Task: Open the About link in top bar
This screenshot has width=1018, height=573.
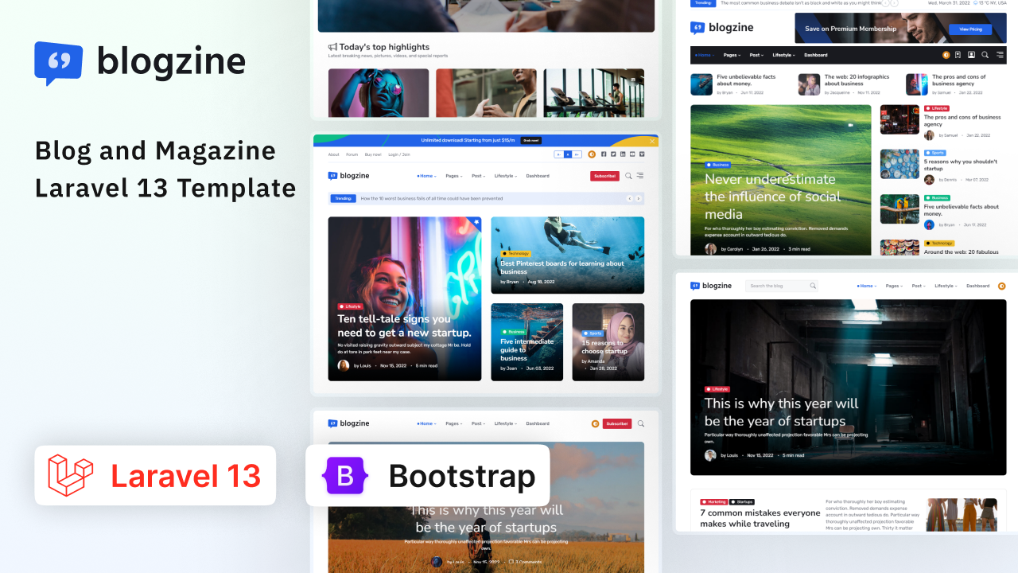Action: [x=334, y=154]
